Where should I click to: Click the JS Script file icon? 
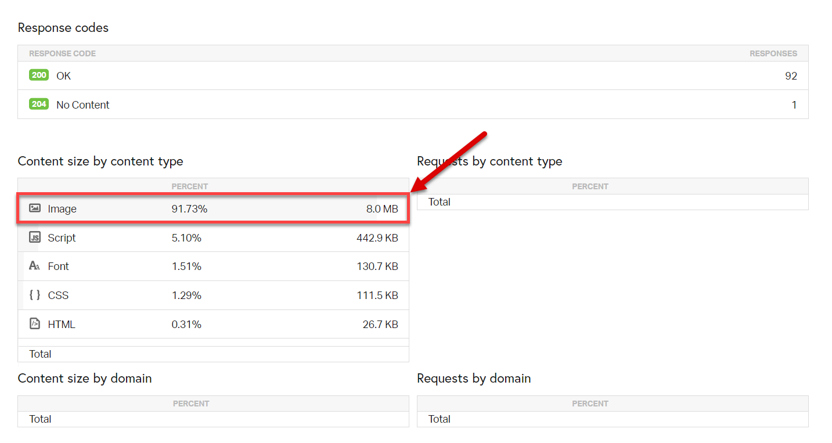tap(35, 237)
